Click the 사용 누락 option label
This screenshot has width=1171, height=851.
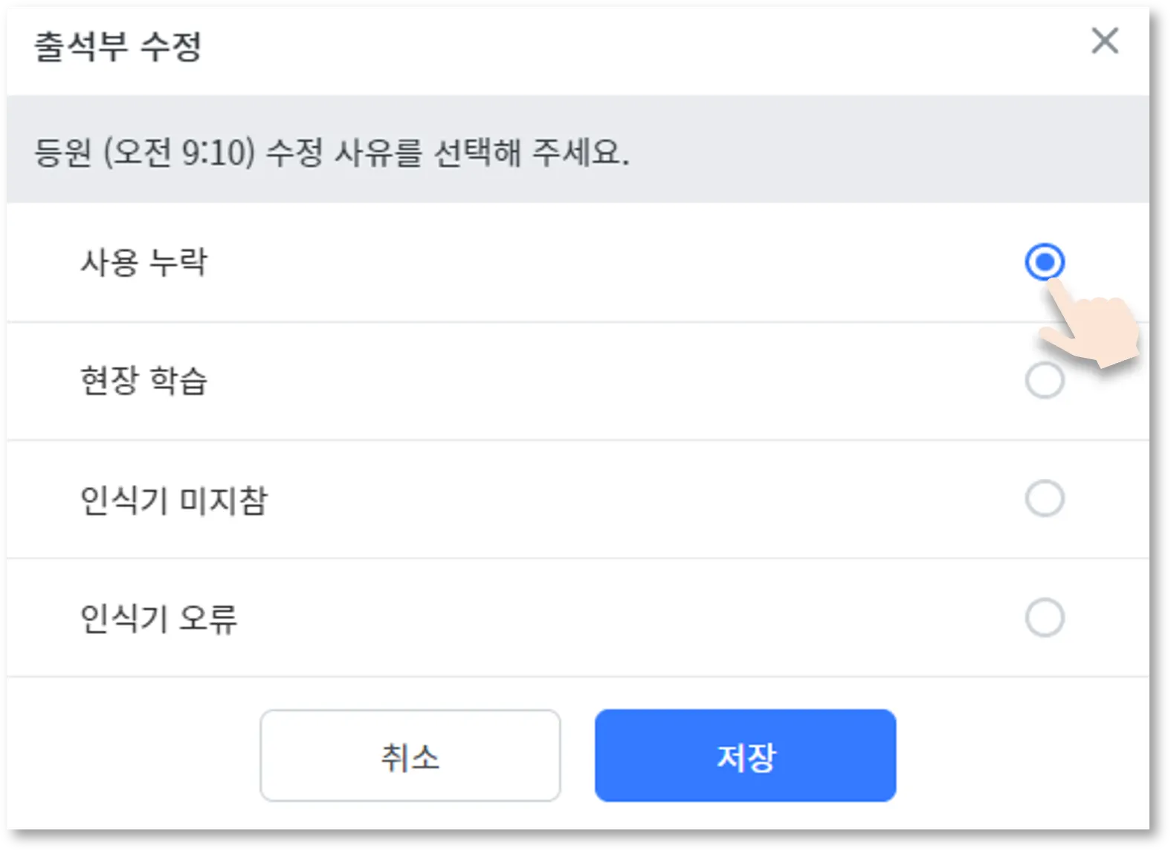click(x=144, y=262)
